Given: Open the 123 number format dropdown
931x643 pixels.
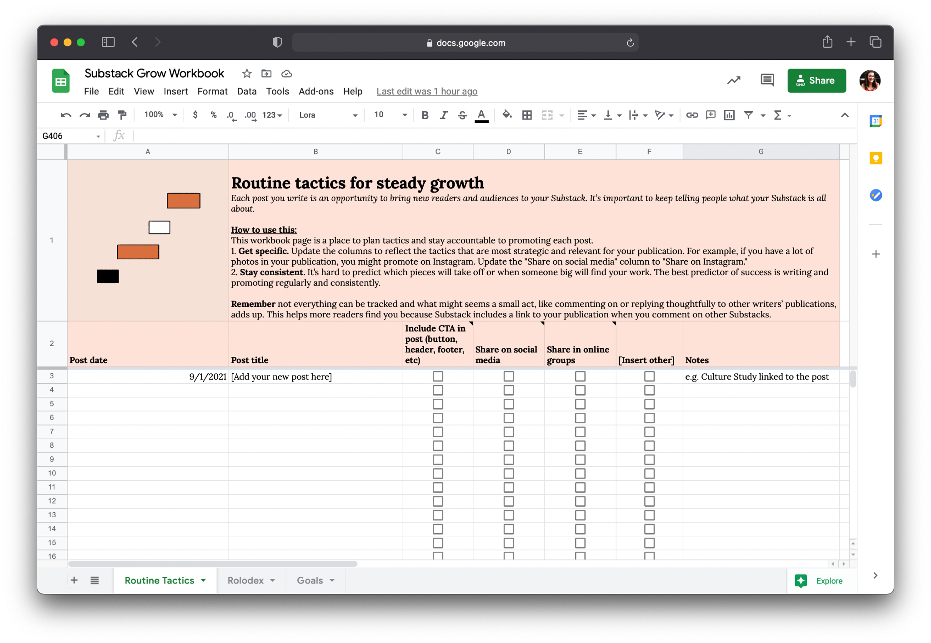Looking at the screenshot, I should pos(272,115).
